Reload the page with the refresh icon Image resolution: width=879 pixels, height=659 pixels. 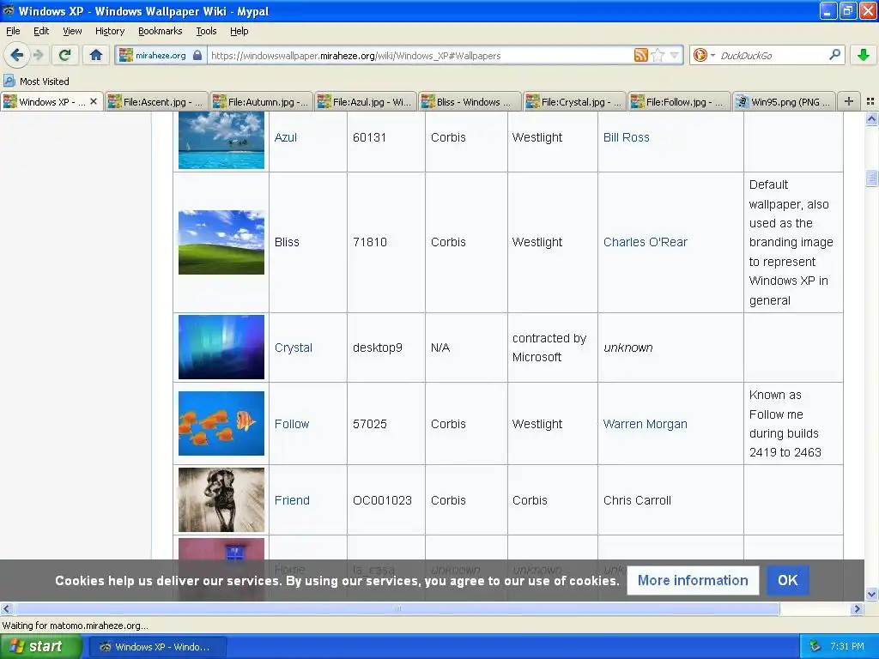[x=64, y=55]
